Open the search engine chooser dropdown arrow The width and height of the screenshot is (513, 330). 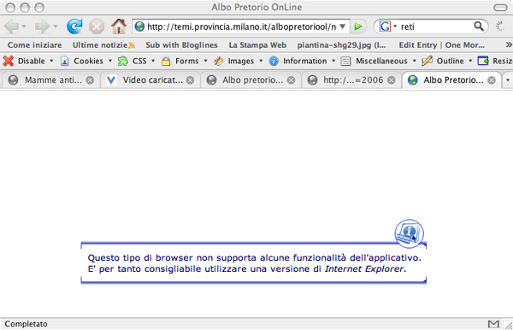(395, 27)
